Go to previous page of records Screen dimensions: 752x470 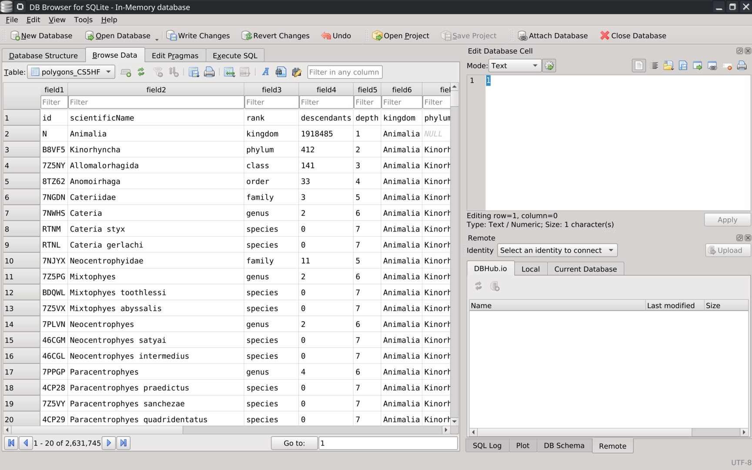[26, 443]
